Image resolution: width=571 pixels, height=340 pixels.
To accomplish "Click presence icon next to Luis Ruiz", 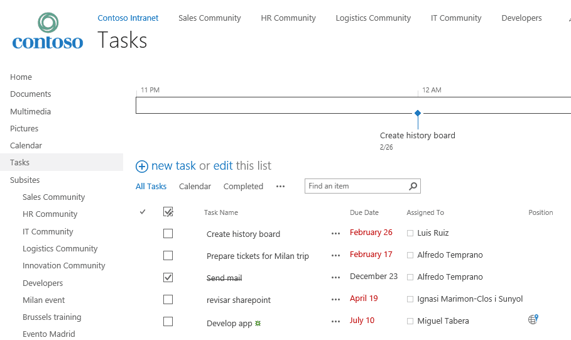I will pyautogui.click(x=410, y=233).
